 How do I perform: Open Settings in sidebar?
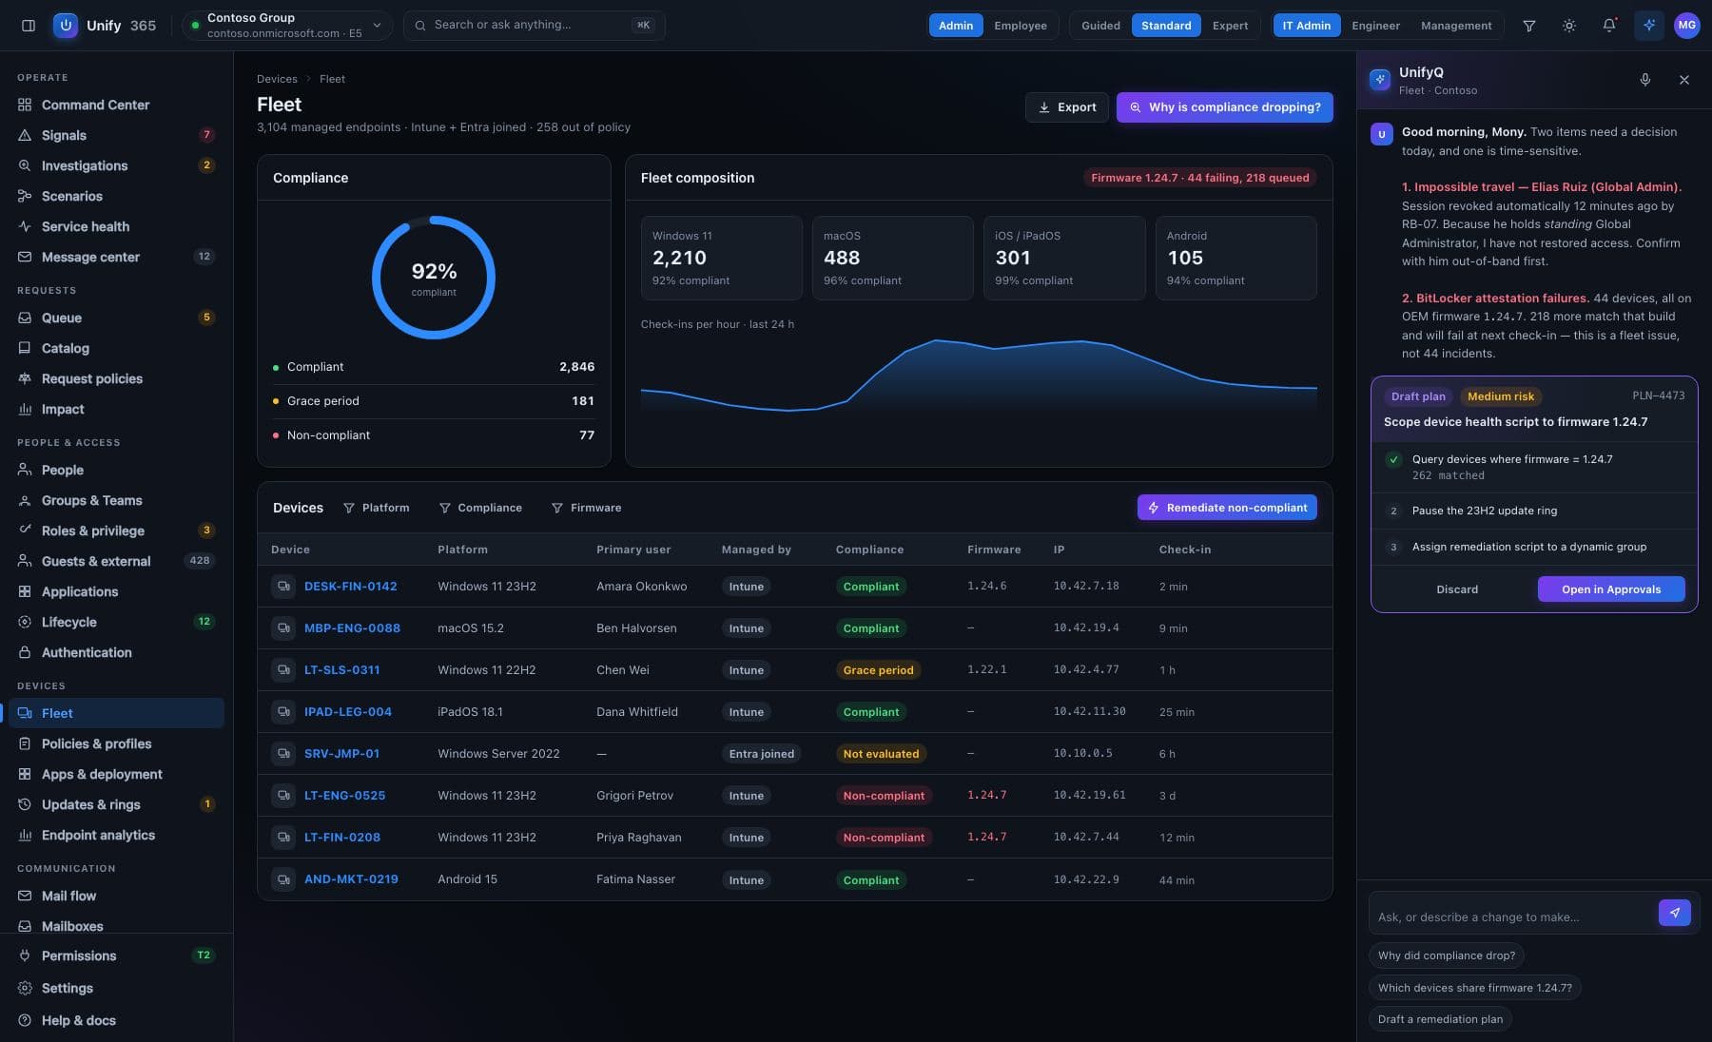click(x=116, y=988)
